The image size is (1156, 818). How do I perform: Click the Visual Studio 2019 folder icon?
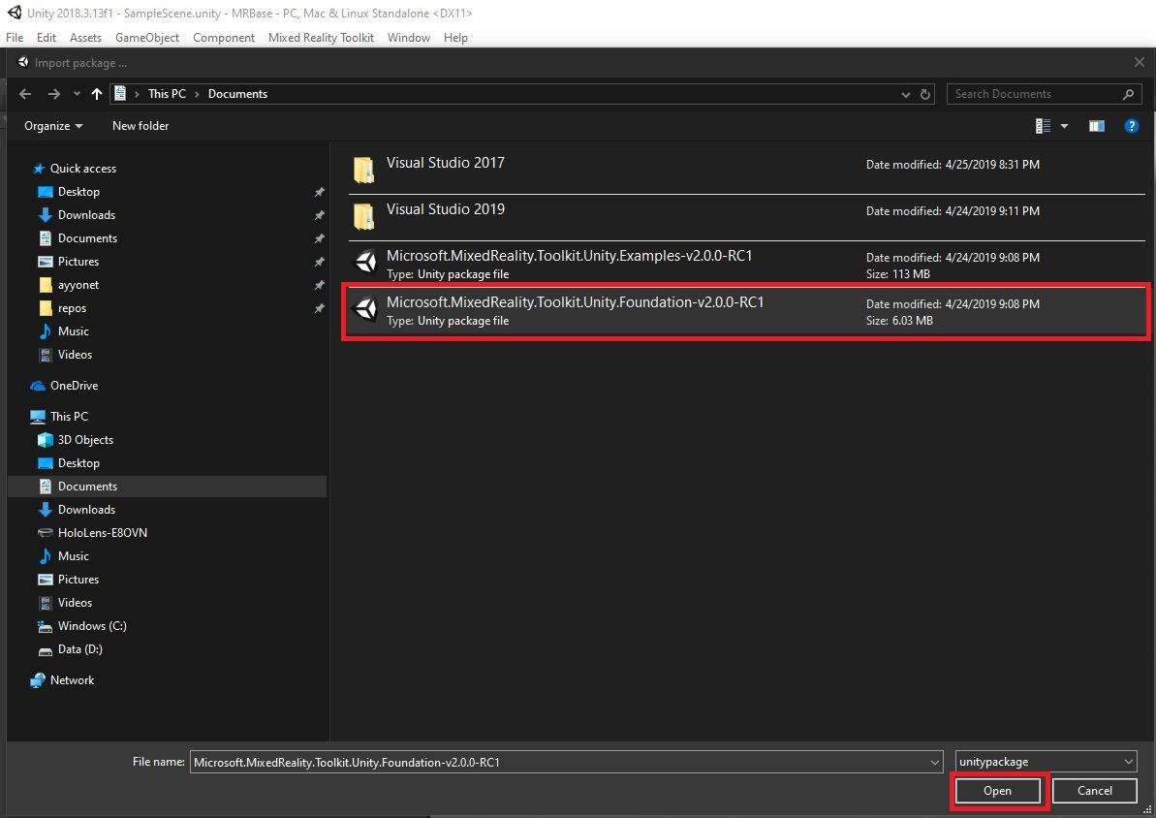tap(364, 216)
